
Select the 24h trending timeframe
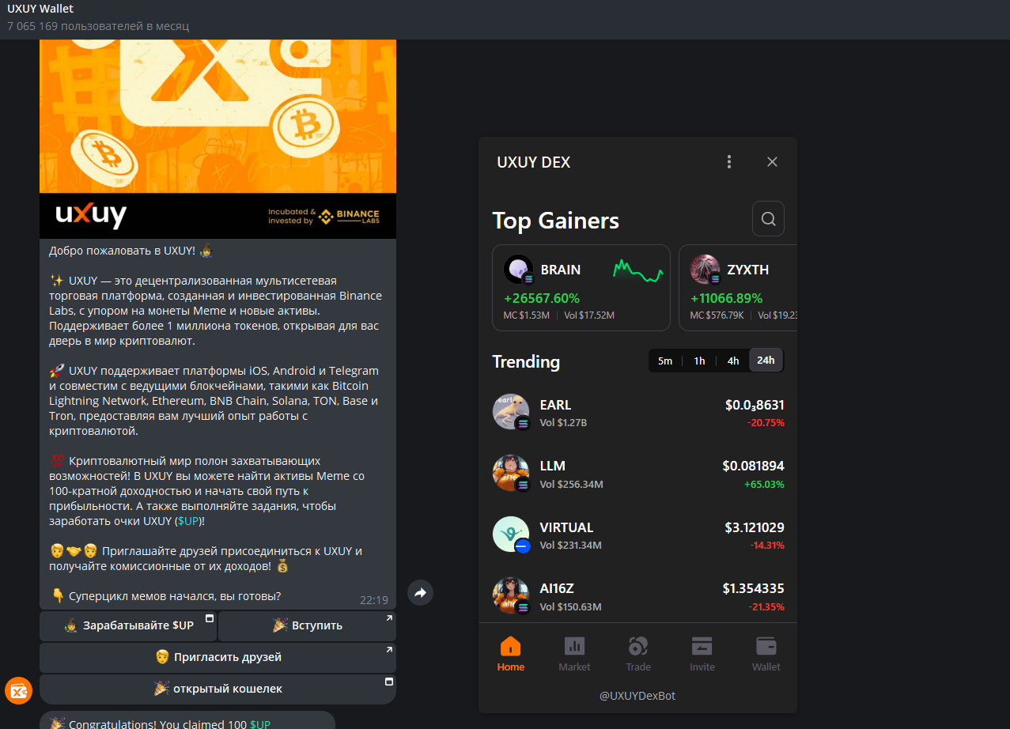[x=766, y=361]
